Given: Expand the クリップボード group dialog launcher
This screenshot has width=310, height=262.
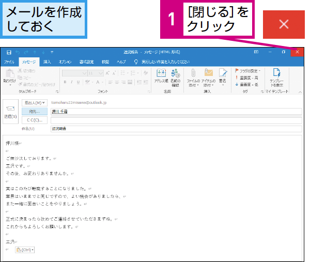Looking at the screenshot, I should (x=57, y=91).
